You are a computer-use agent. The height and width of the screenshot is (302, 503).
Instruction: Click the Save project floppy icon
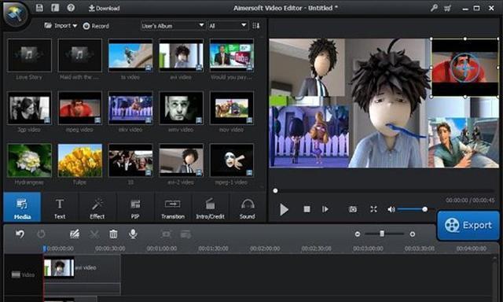coord(39,8)
